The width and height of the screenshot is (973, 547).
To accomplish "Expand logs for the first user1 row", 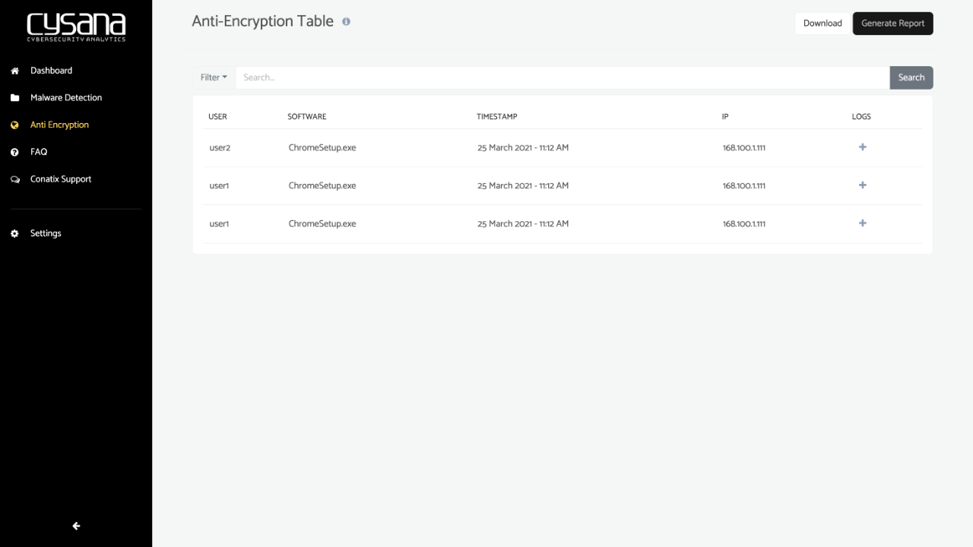I will tap(862, 185).
